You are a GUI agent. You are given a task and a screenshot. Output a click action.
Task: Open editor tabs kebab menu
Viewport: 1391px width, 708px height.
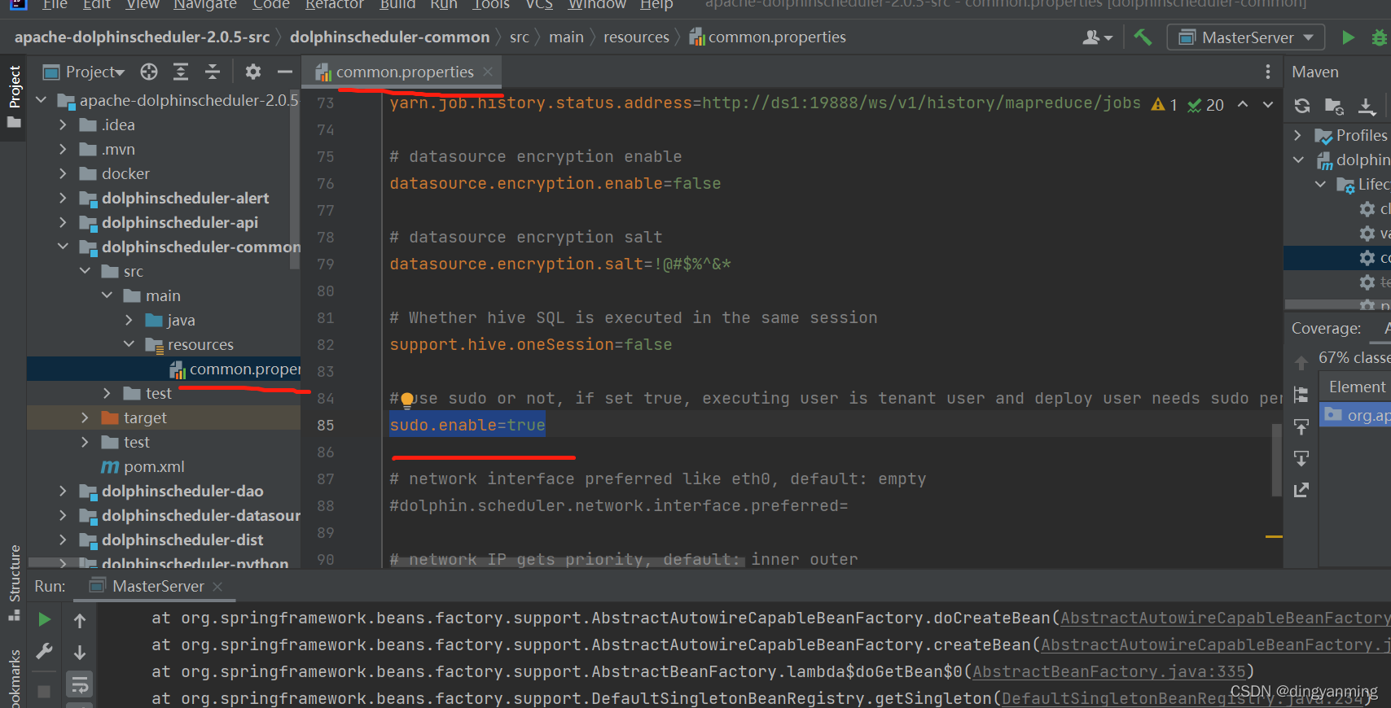[1267, 72]
